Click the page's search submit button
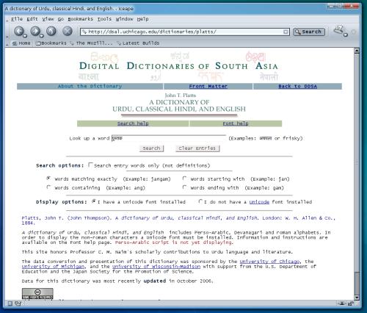The width and height of the screenshot is (367, 313). coord(151,148)
